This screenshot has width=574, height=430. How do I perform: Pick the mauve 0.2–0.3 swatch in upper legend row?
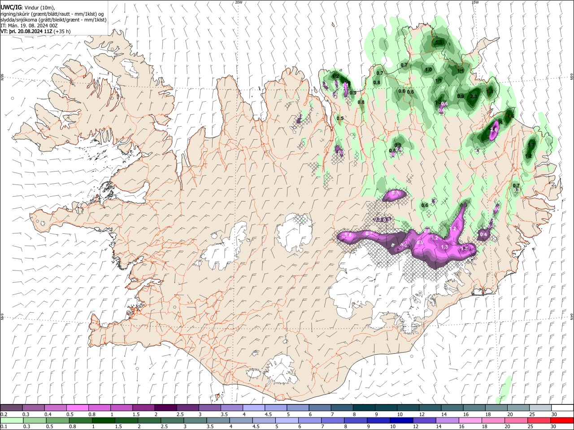click(12, 408)
